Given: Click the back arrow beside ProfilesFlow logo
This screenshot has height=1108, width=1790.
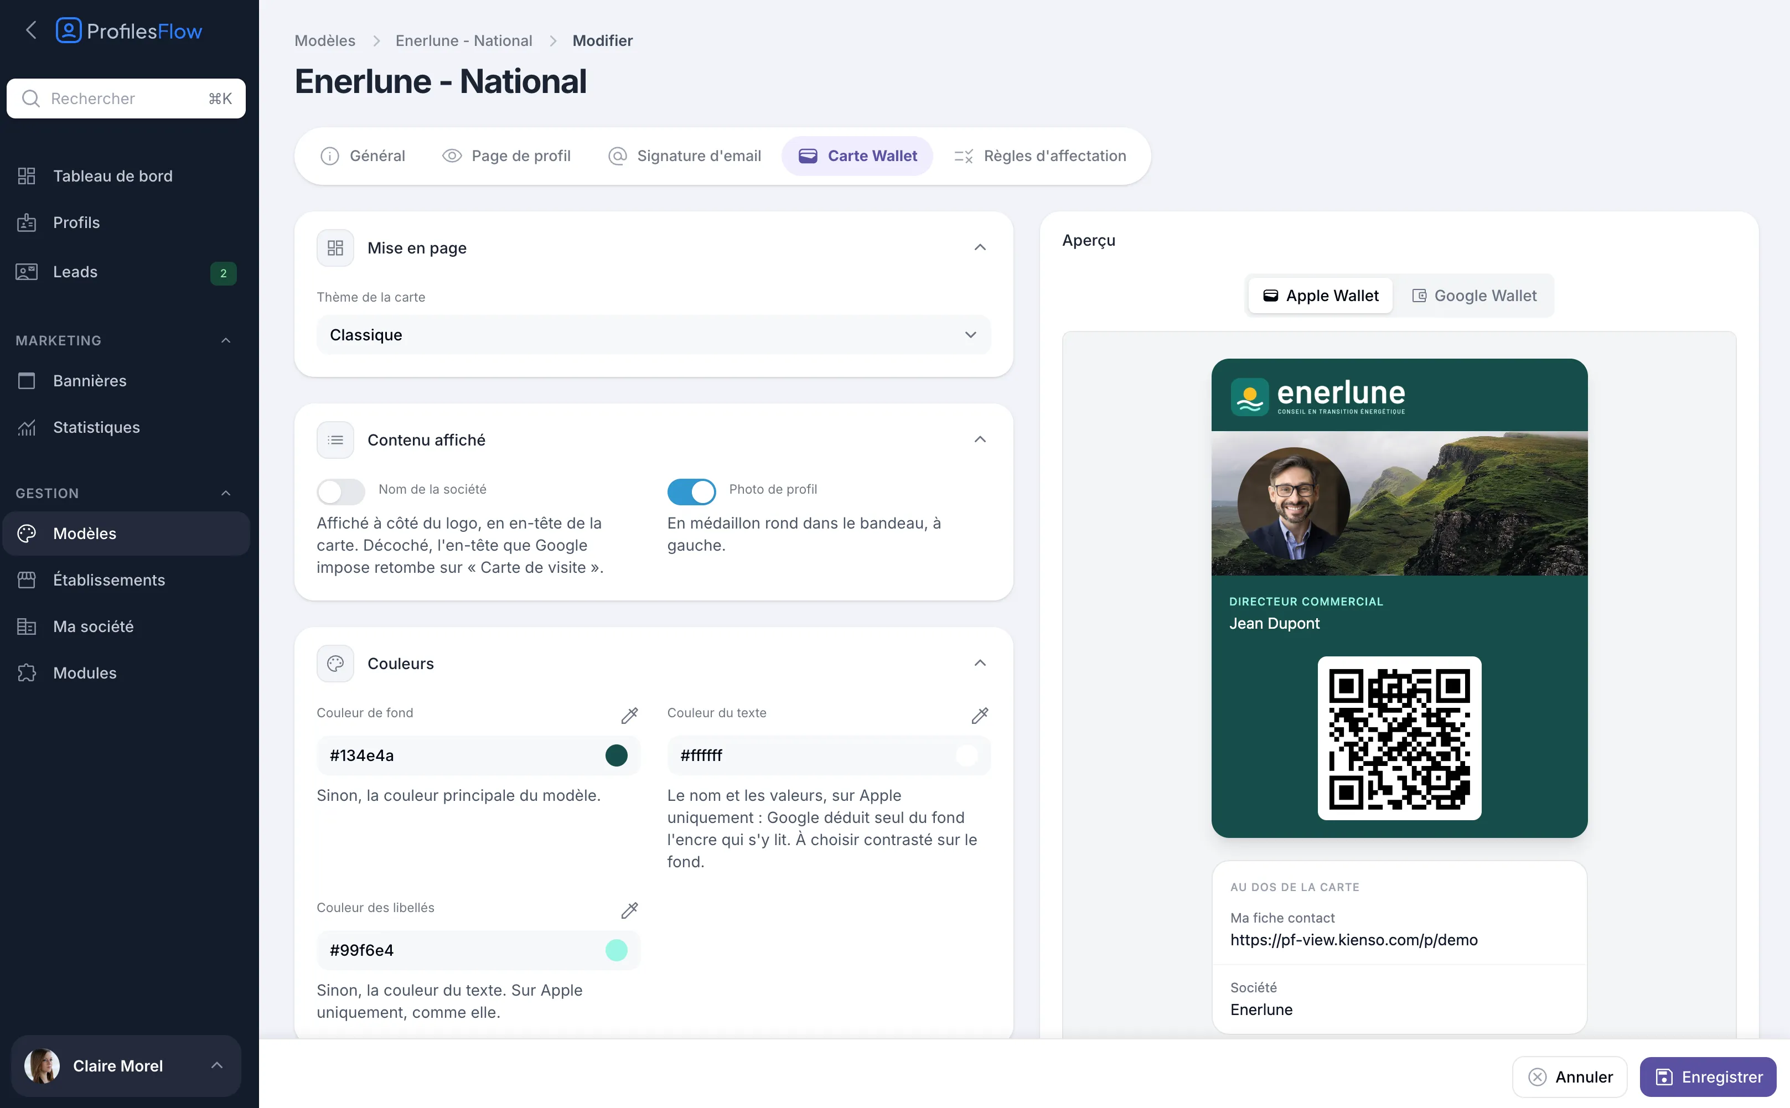Looking at the screenshot, I should (x=31, y=31).
